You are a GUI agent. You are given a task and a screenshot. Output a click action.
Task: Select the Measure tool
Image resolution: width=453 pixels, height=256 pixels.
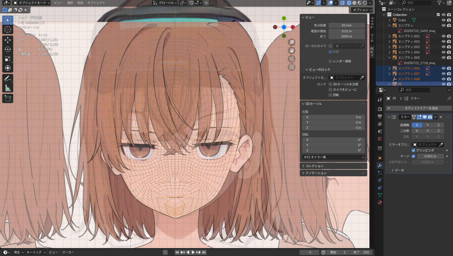8,88
